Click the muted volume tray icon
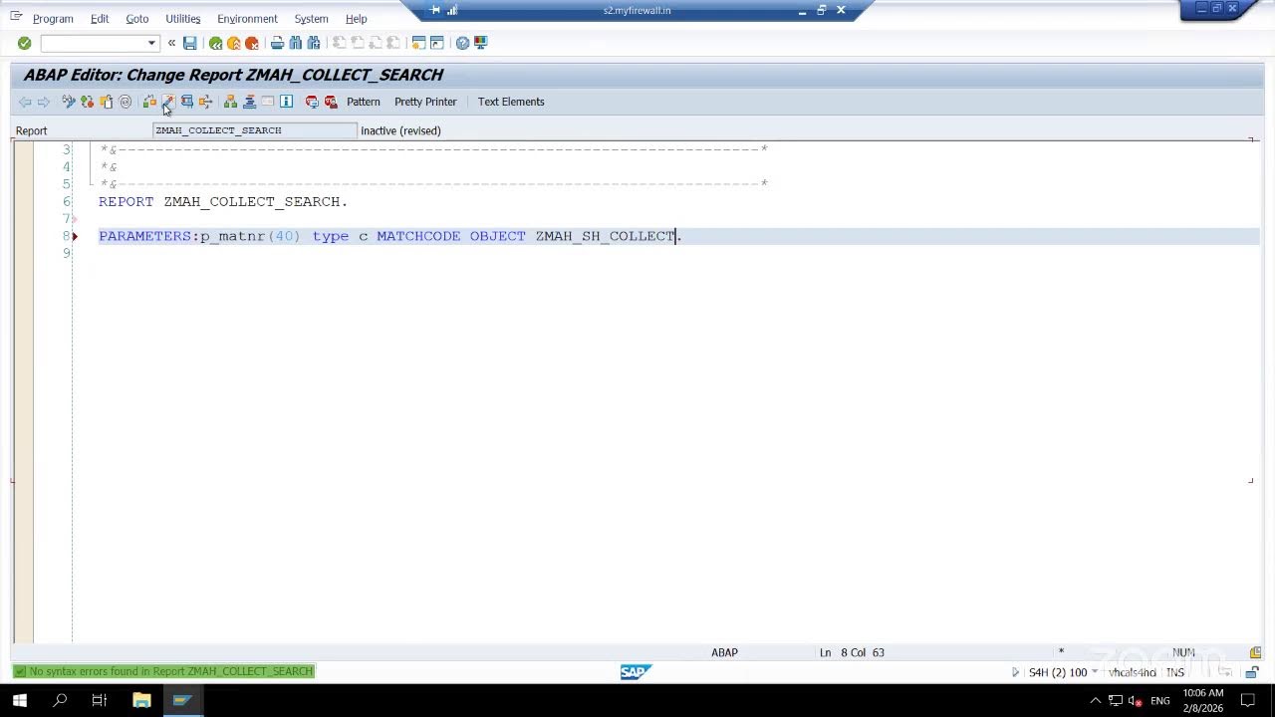 [x=1135, y=701]
